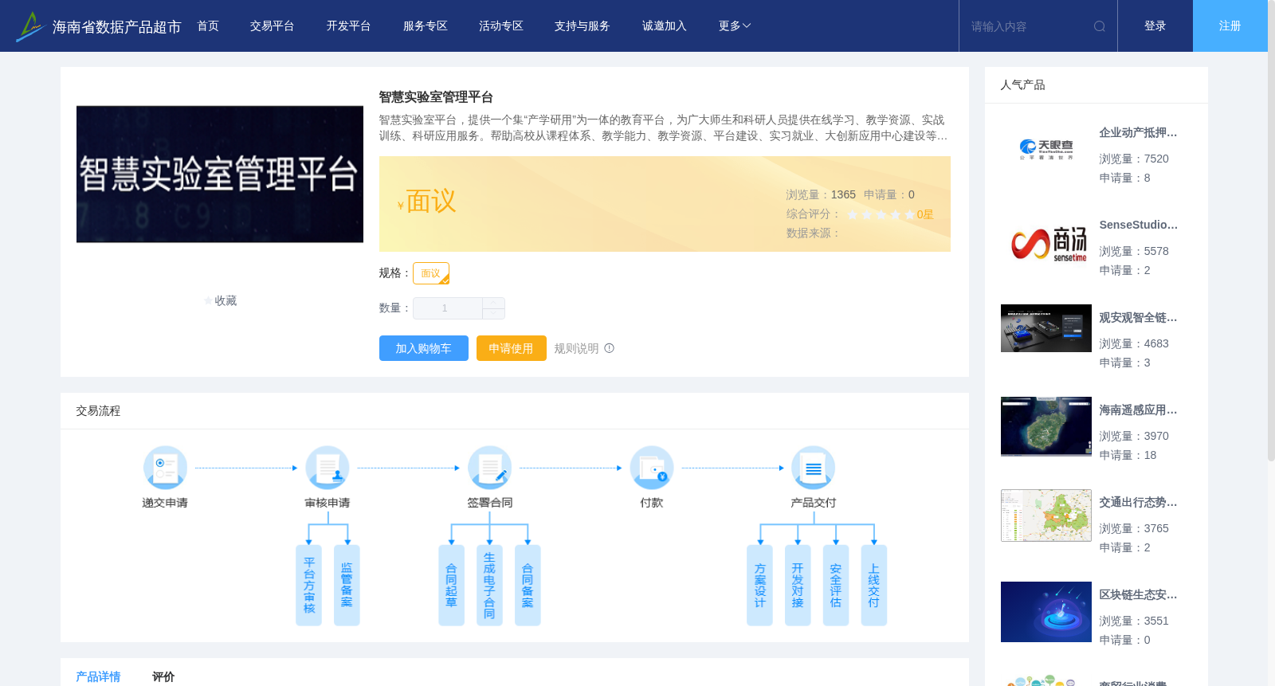
Task: Click the 规则说明 info icon
Action: (610, 348)
